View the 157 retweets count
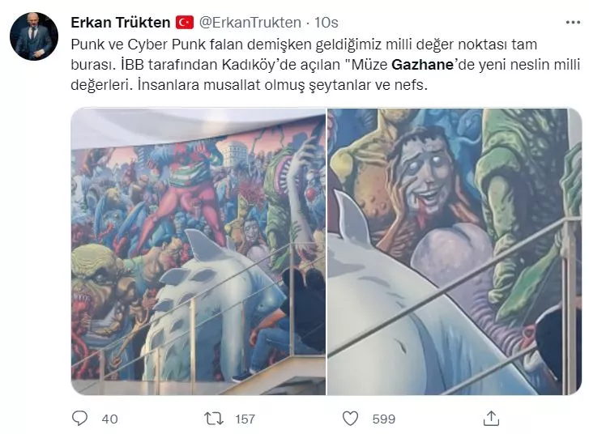Viewport: 589px width, 434px height. pyautogui.click(x=245, y=419)
